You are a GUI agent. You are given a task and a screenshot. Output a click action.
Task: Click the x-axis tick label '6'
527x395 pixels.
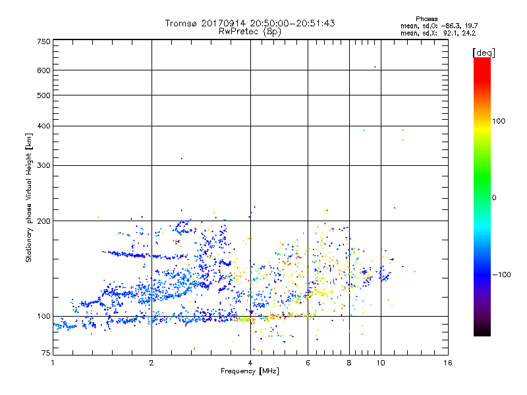pos(308,363)
